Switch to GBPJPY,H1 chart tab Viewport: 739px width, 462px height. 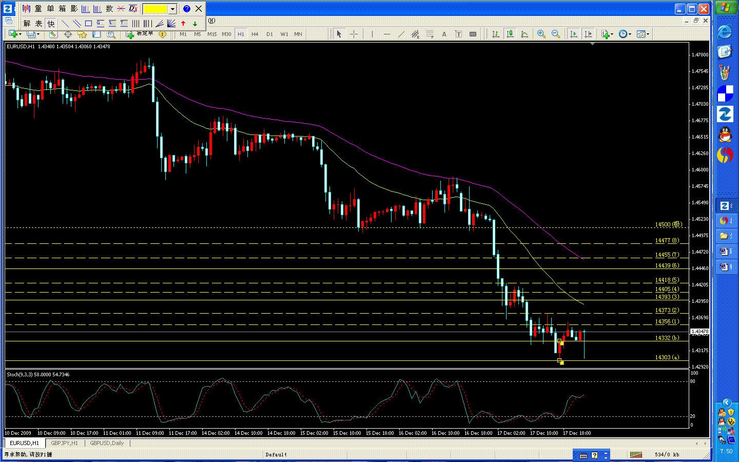[65, 443]
